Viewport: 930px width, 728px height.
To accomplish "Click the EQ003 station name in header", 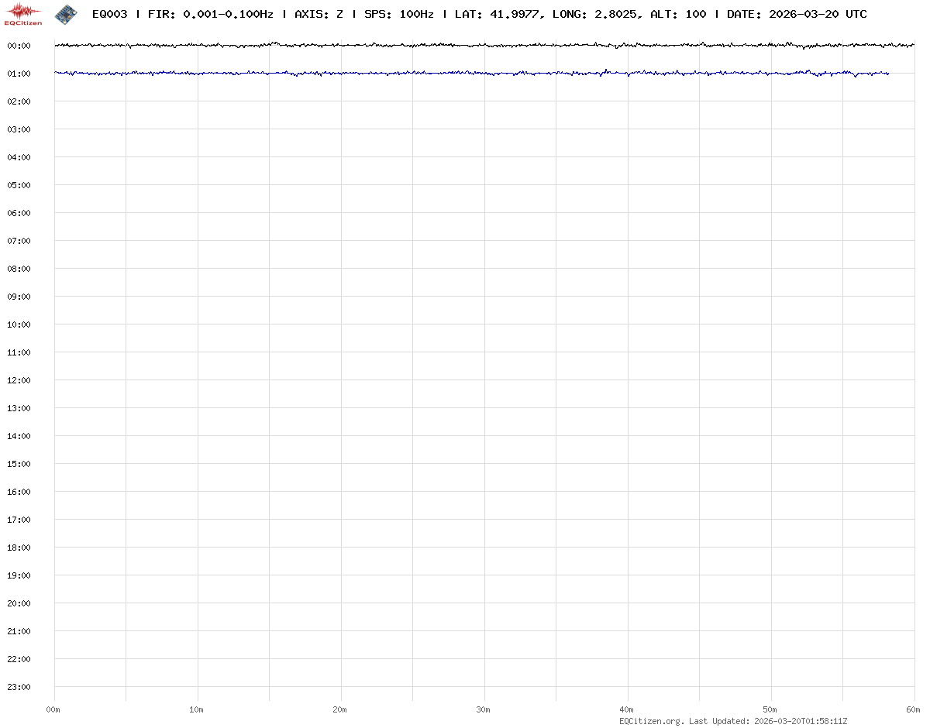I will [109, 14].
